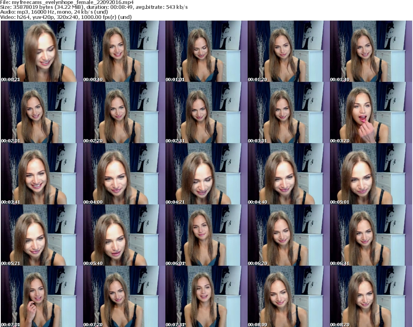The width and height of the screenshot is (413, 327).
Task: Click the thumbnail at timestamp 00:00:21
Action: (x=42, y=51)
